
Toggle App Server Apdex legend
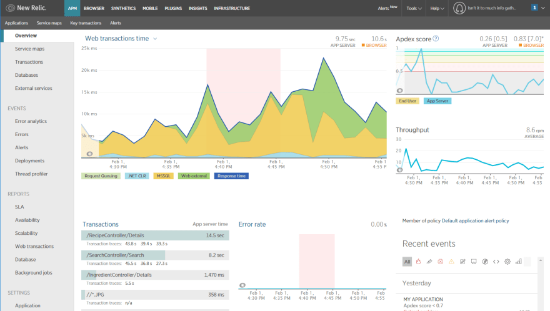(437, 101)
